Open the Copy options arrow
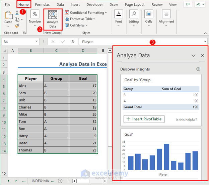Image resolution: width=209 pixels, height=185 pixels. coord(22,19)
